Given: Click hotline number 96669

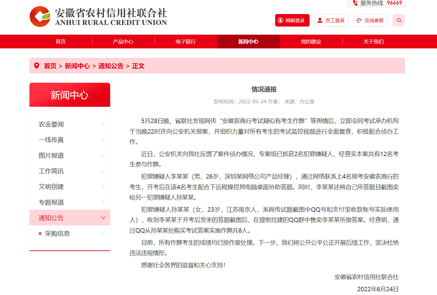Looking at the screenshot, I should (394, 3).
